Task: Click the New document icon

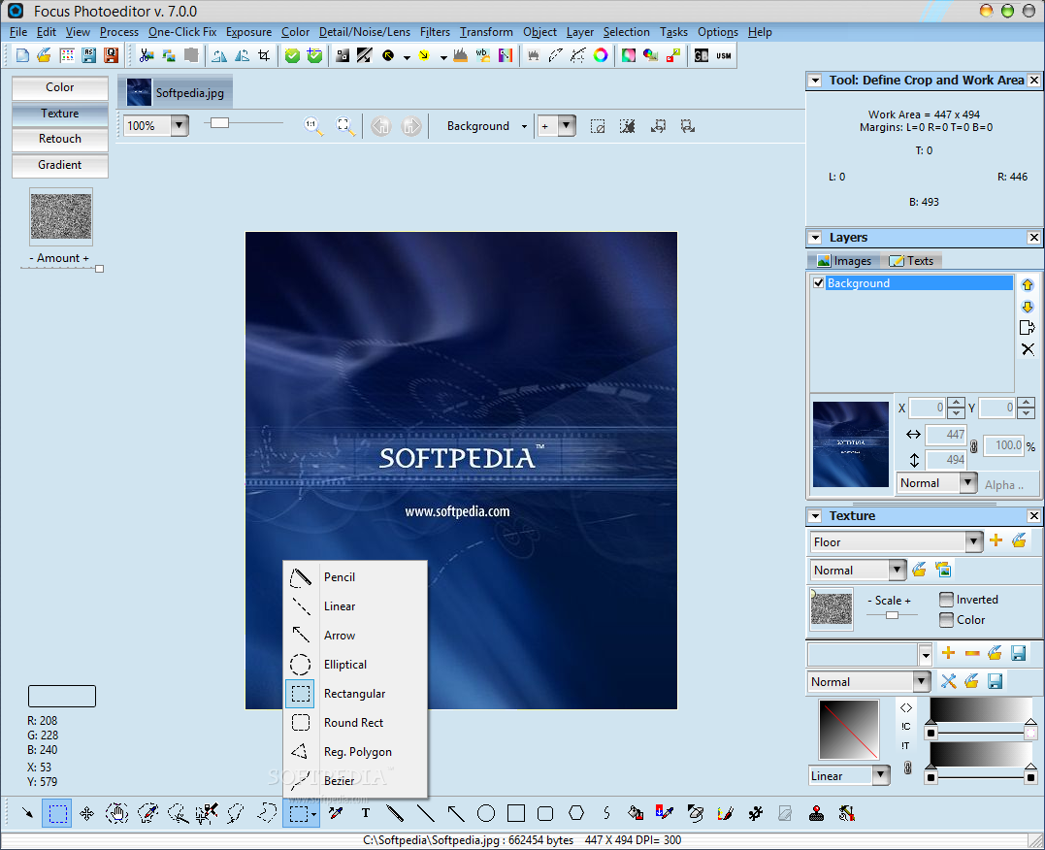Action: click(x=22, y=55)
